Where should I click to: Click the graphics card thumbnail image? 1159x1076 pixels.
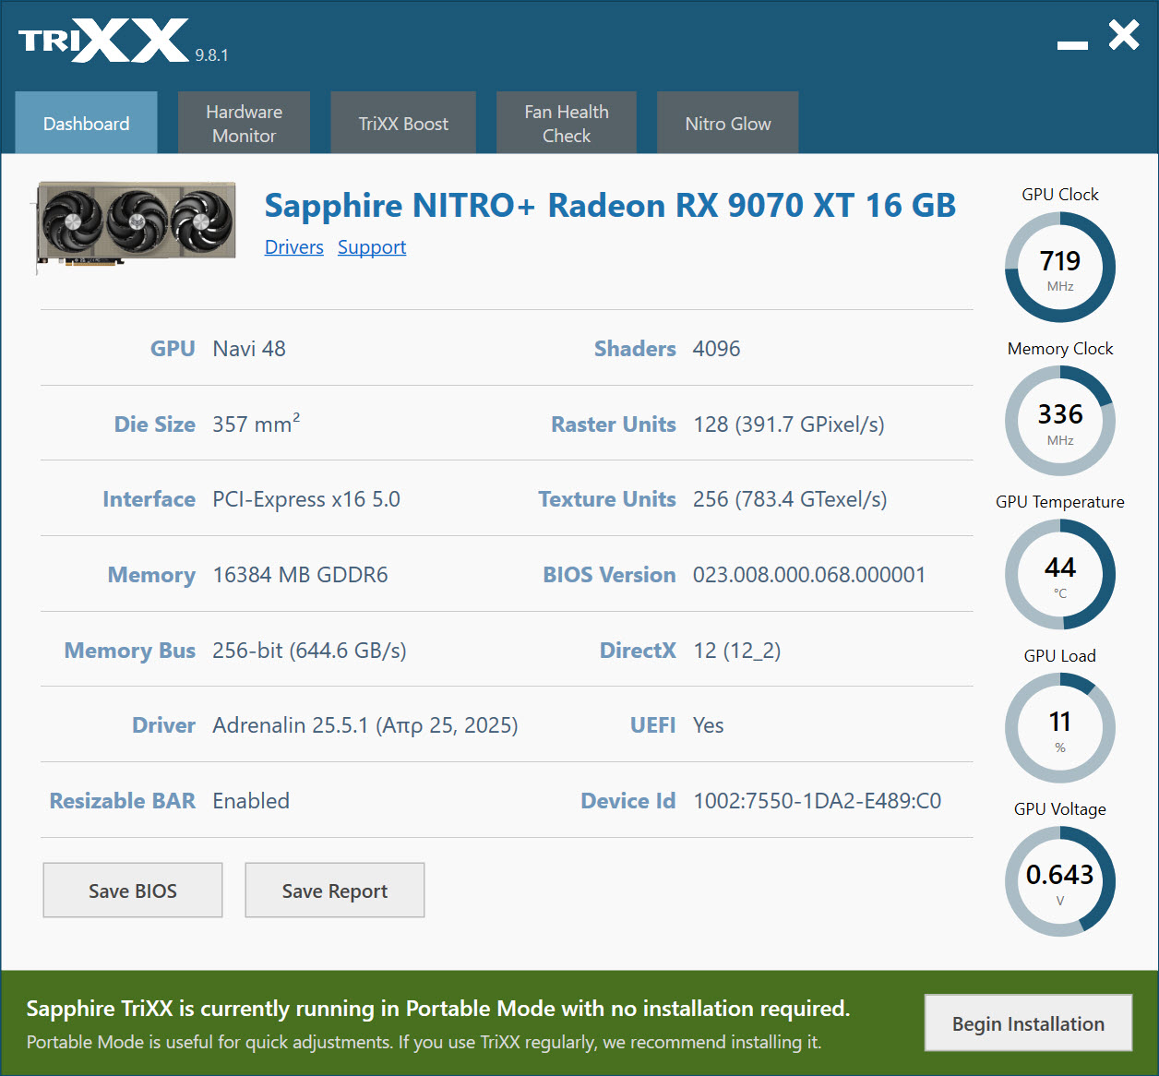[x=136, y=227]
